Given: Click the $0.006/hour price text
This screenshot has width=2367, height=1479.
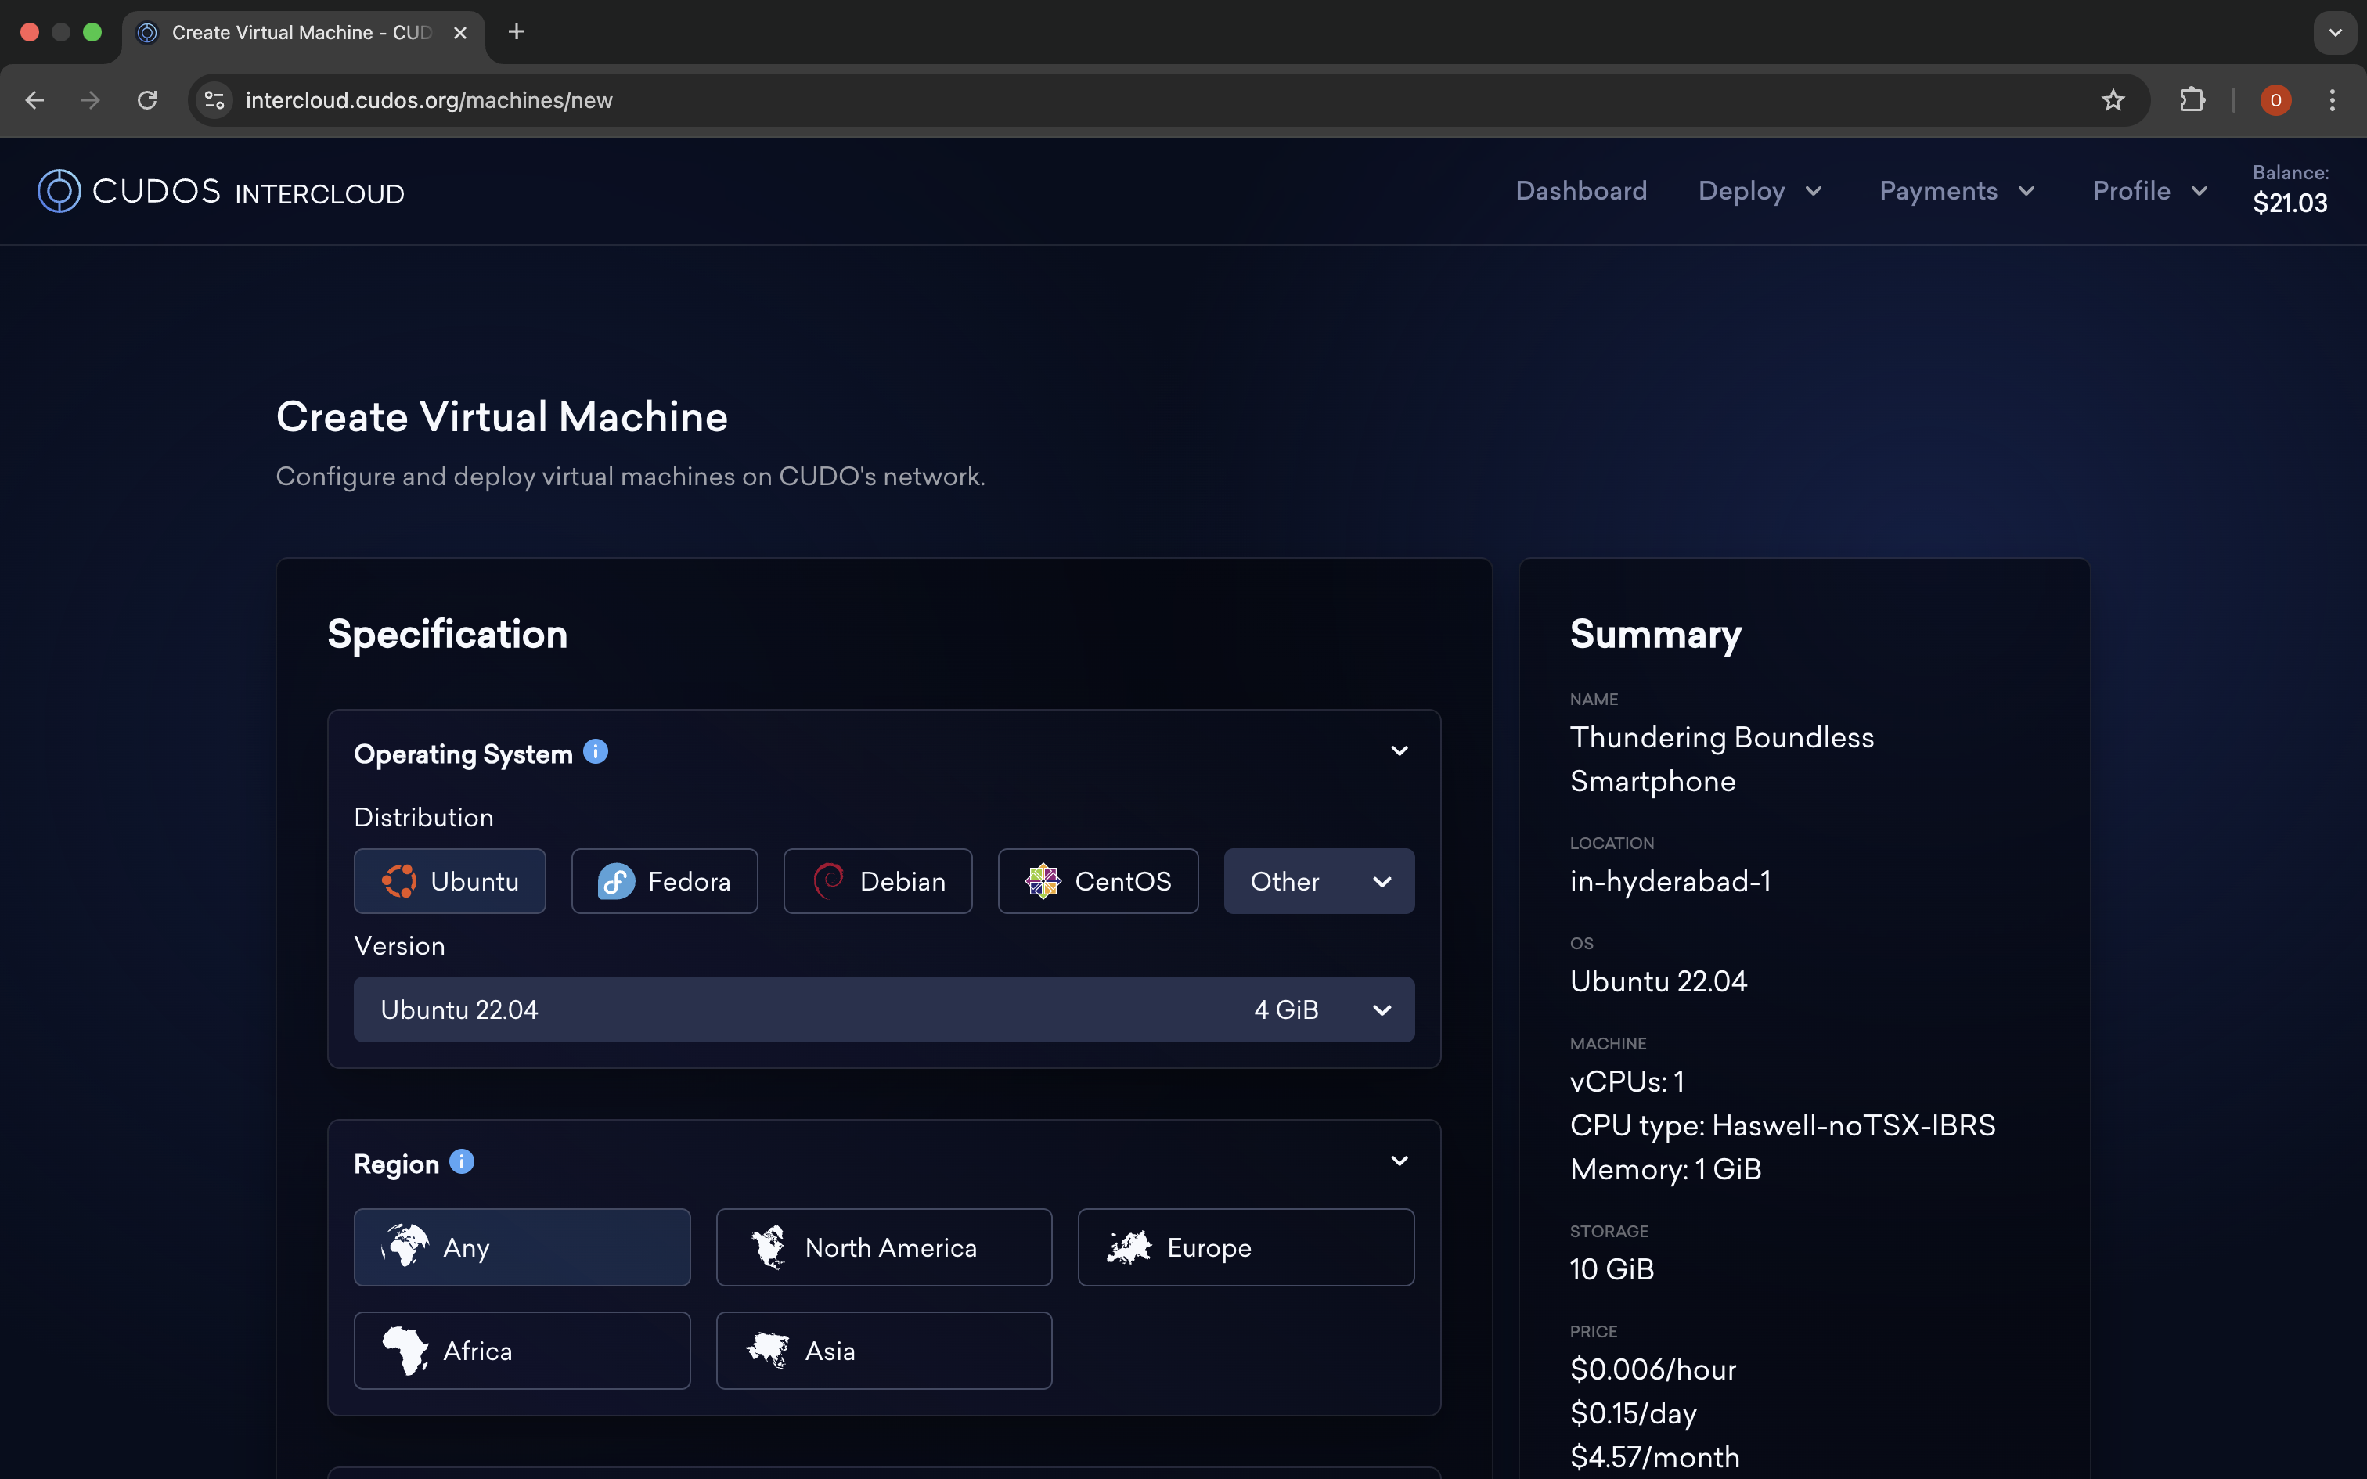Looking at the screenshot, I should coord(1653,1369).
